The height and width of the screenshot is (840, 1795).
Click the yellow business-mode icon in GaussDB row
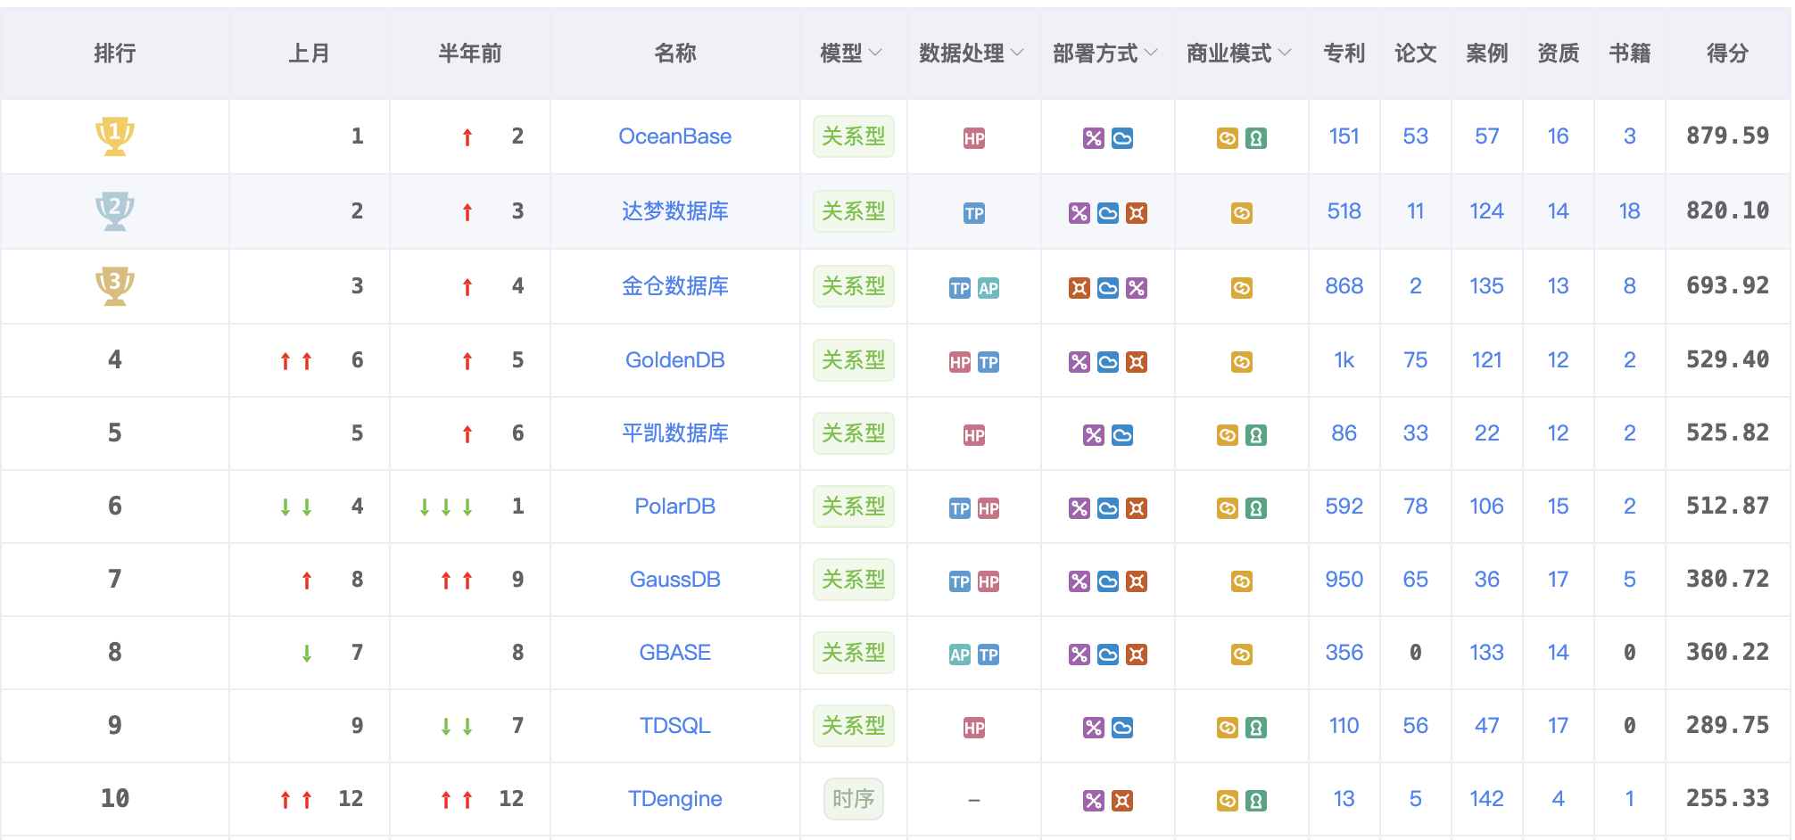pyautogui.click(x=1242, y=581)
